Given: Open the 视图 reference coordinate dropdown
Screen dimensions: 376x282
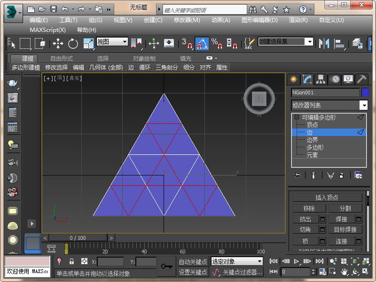Looking at the screenshot, I should [112, 42].
